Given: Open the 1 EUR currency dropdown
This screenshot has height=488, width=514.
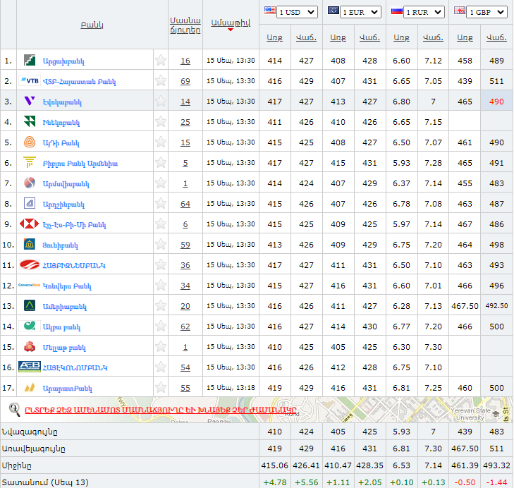Looking at the screenshot, I should click(360, 12).
